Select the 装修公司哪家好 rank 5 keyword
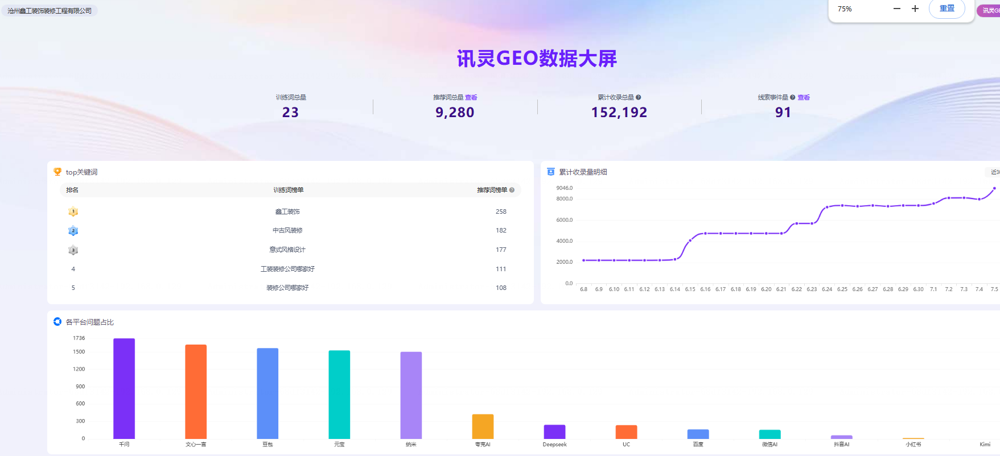Image resolution: width=1000 pixels, height=456 pixels. tap(287, 288)
